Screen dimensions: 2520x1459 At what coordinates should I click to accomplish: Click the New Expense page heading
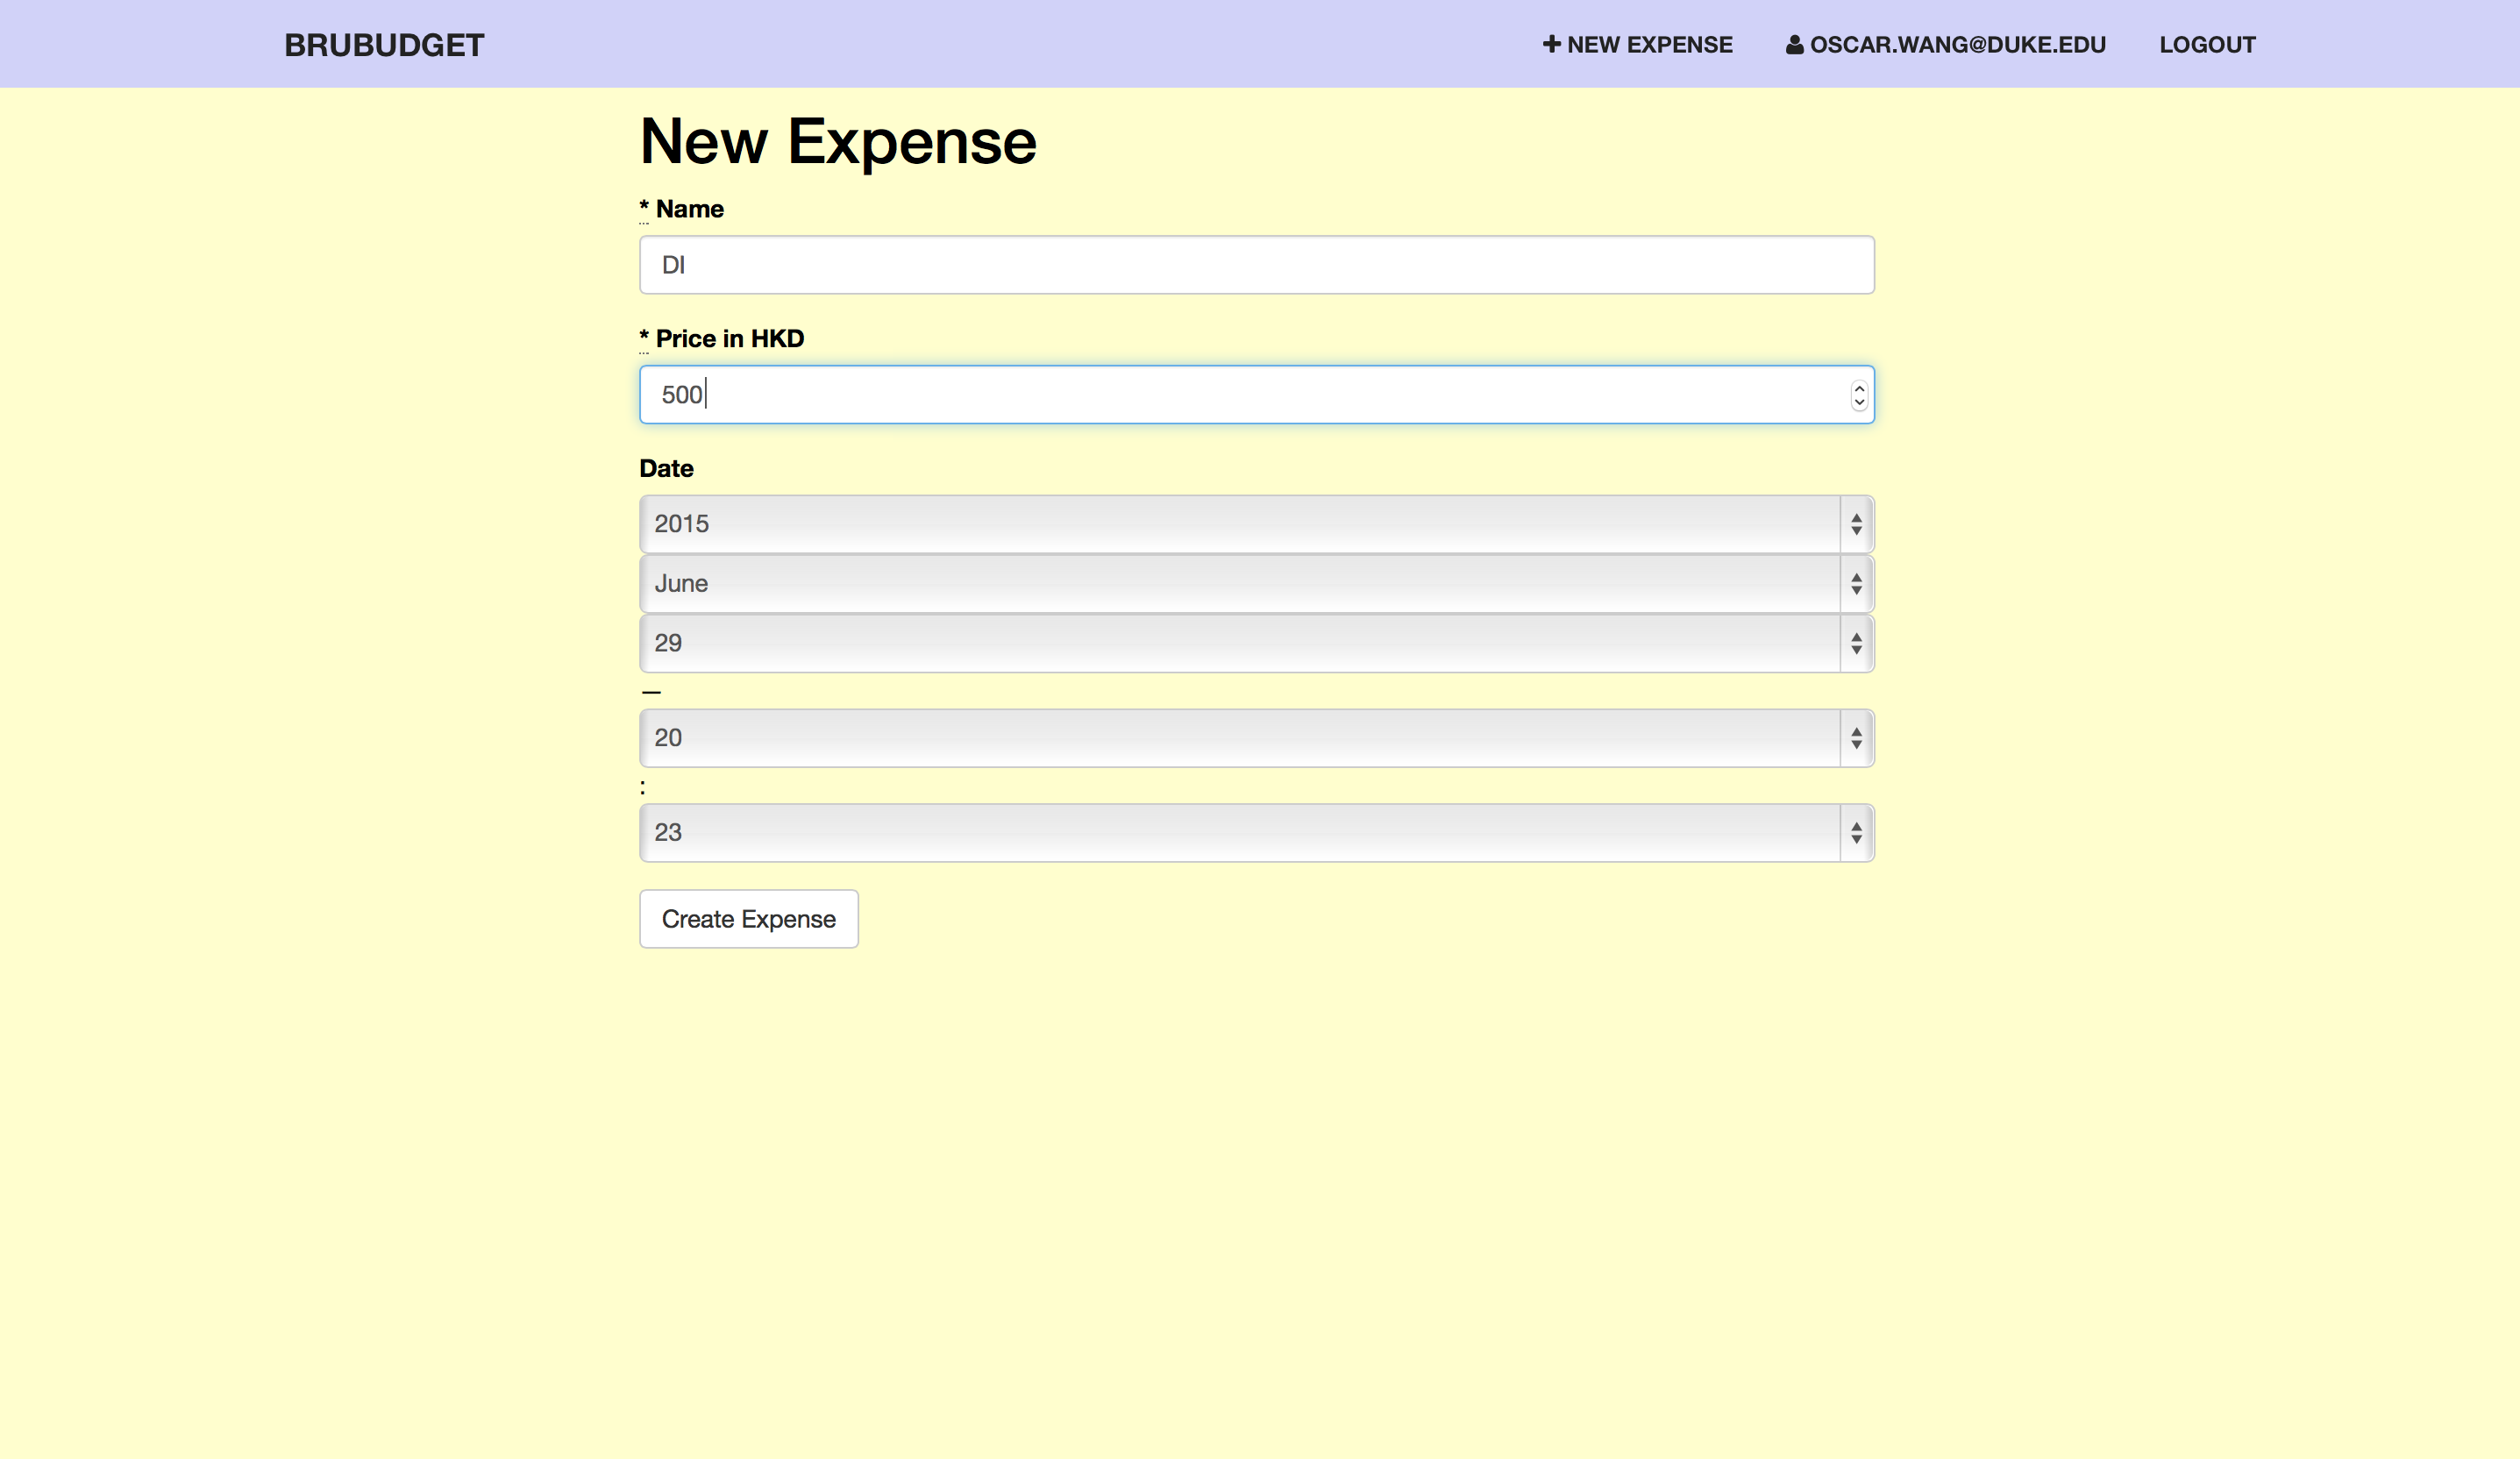(x=837, y=141)
